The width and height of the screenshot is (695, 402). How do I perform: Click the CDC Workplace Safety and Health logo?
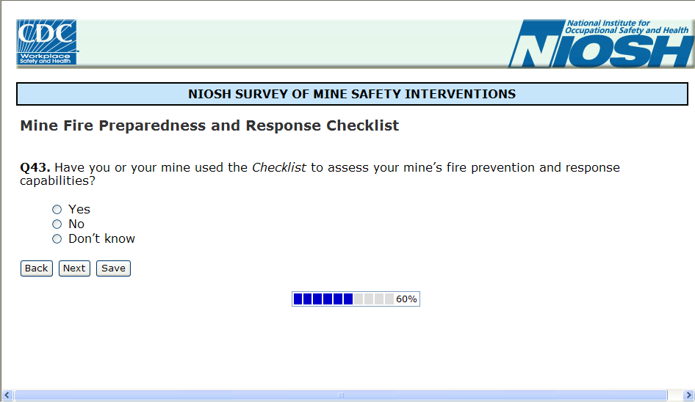coord(47,42)
